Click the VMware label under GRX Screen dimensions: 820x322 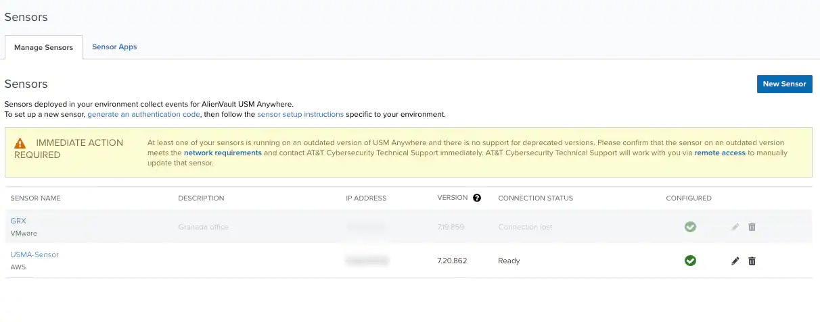click(24, 233)
